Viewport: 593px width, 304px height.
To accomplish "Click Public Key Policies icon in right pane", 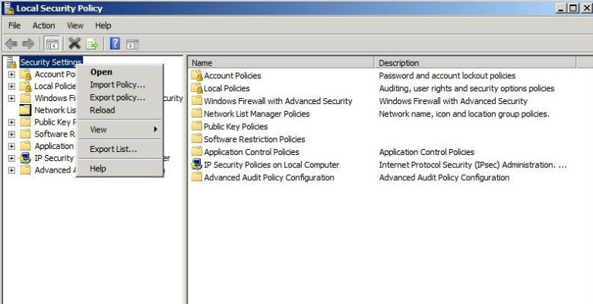I will click(x=197, y=126).
